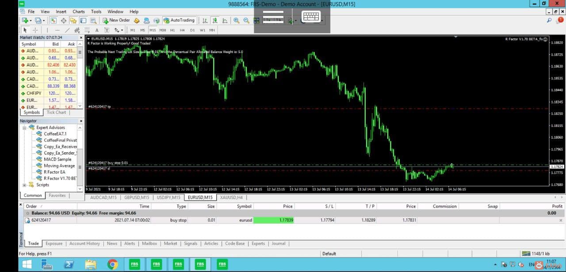Select the text 'A' drawing tool
The image size is (566, 272).
[x=97, y=30]
